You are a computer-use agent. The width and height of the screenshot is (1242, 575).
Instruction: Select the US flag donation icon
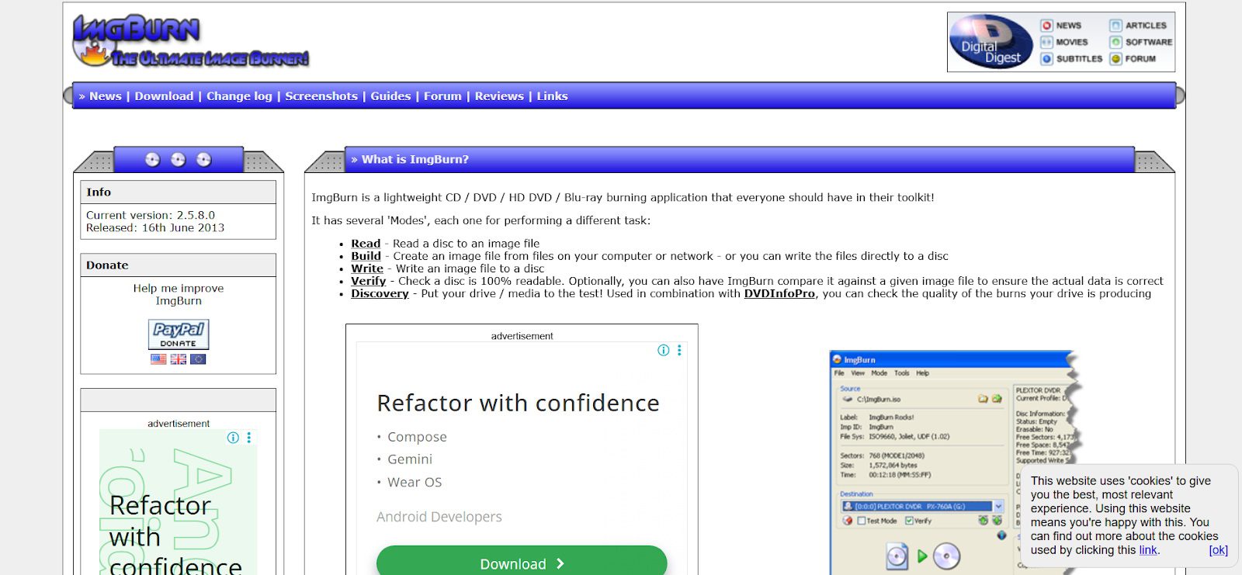pos(158,359)
